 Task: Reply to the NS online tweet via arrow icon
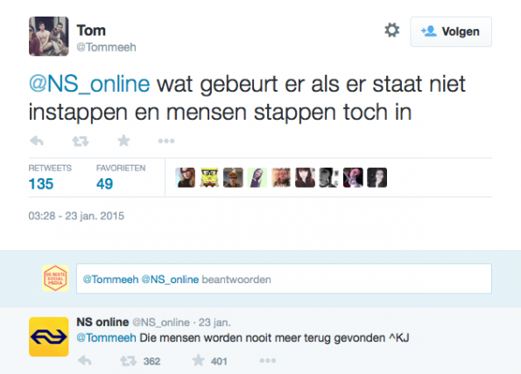(x=84, y=360)
